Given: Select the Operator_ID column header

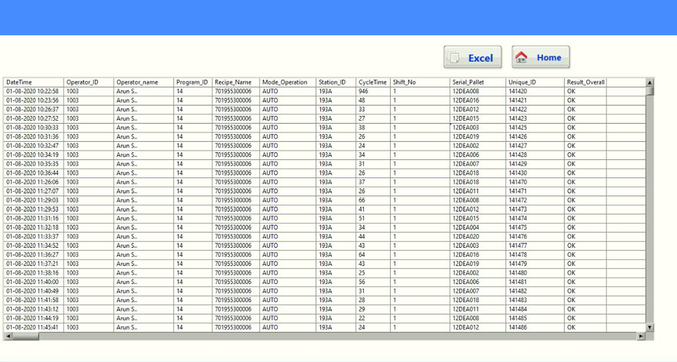Looking at the screenshot, I should click(89, 82).
